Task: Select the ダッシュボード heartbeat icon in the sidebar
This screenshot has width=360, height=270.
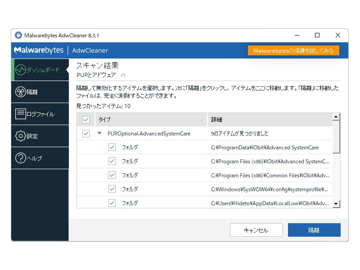Action: point(20,70)
